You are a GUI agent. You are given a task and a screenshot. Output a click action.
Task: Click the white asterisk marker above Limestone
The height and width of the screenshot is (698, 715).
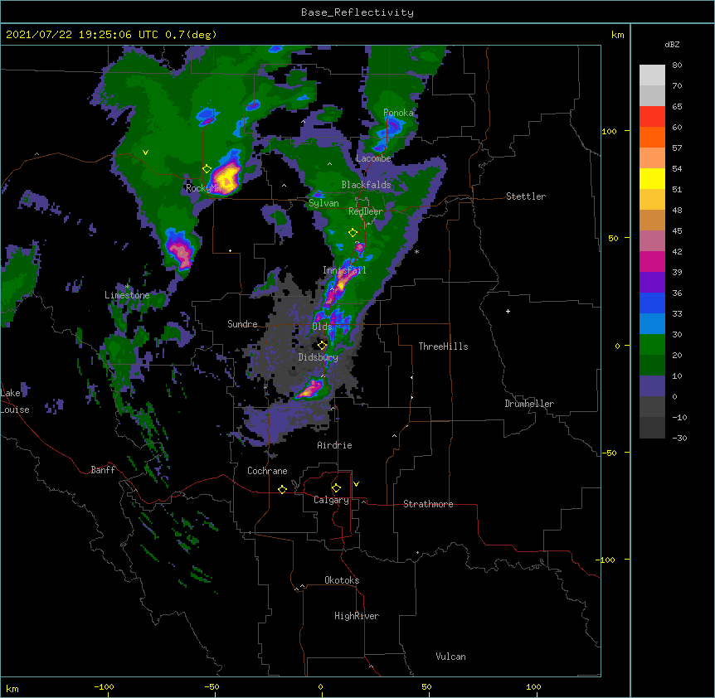(x=127, y=287)
